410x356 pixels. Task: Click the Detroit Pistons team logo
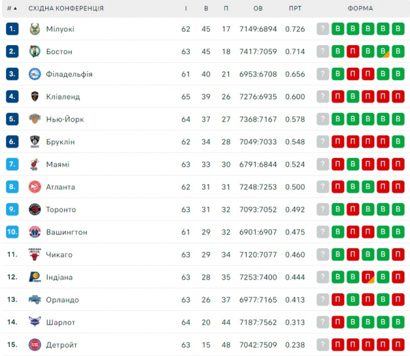[x=35, y=344]
